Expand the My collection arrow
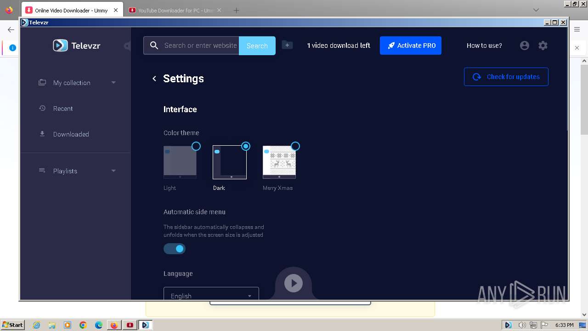The image size is (588, 331). point(113,83)
